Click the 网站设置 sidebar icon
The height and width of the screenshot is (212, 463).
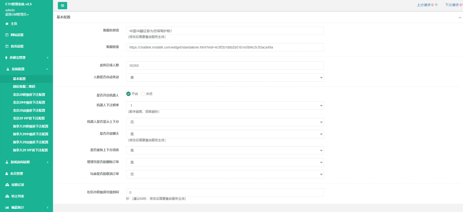pyautogui.click(x=7, y=35)
